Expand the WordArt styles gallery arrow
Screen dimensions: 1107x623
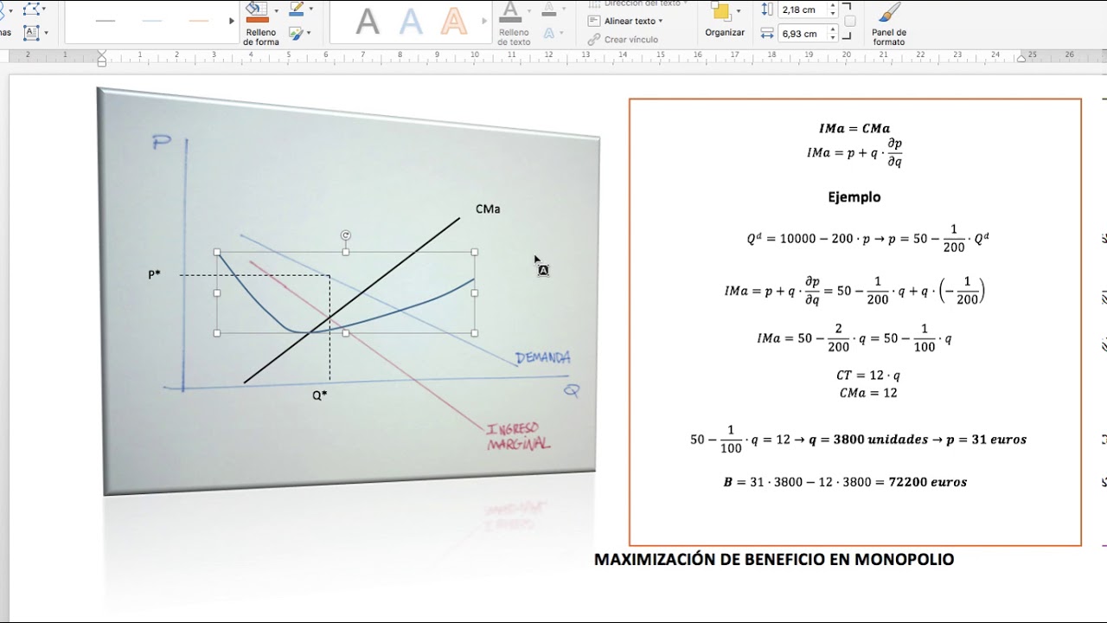(486, 21)
